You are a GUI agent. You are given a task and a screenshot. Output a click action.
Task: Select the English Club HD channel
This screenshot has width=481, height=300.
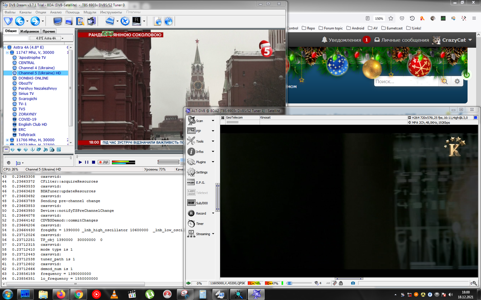coord(33,124)
